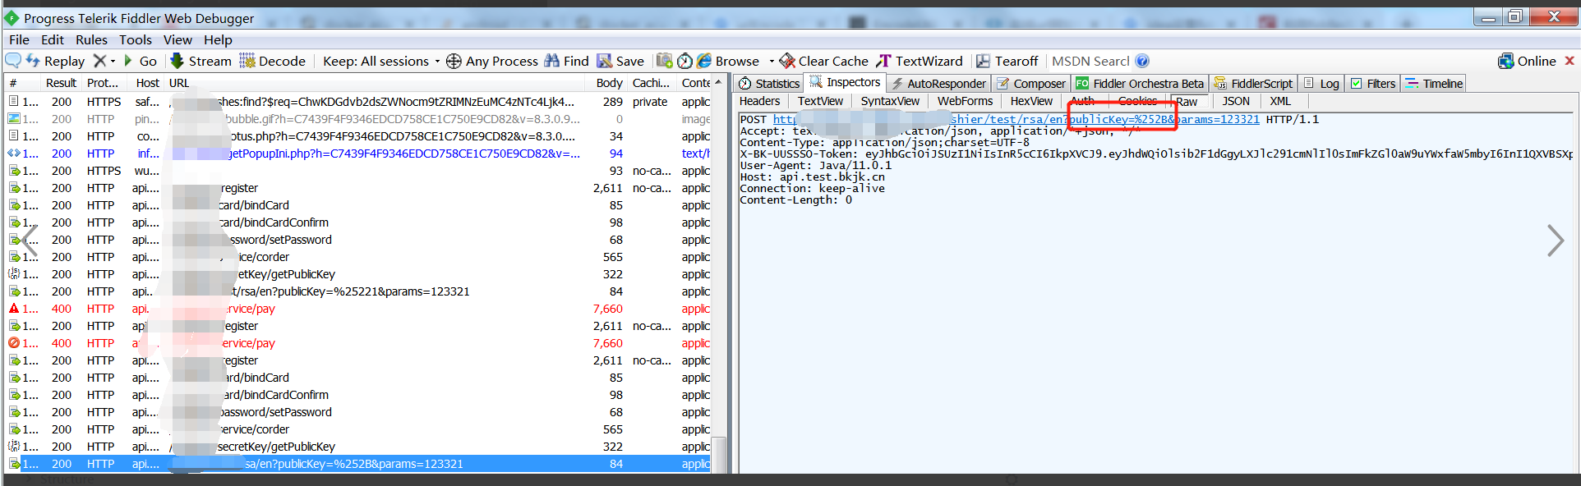Image resolution: width=1581 pixels, height=486 pixels.
Task: Click the comment speech bubble icon
Action: (13, 61)
